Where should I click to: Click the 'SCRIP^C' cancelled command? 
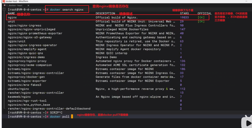(56, 113)
